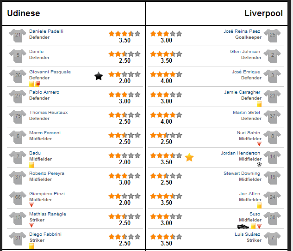Click the number 21 shirt icon
This screenshot has width=293, height=251.
click(18, 36)
